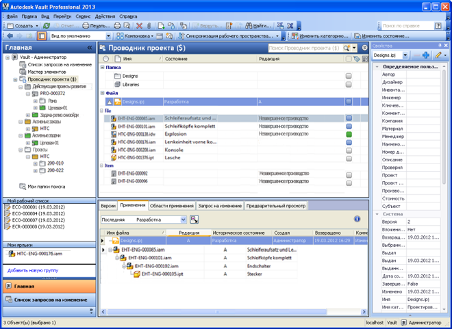The height and width of the screenshot is (329, 452).
Task: Collapse the Item group in file list
Action: [x=102, y=166]
